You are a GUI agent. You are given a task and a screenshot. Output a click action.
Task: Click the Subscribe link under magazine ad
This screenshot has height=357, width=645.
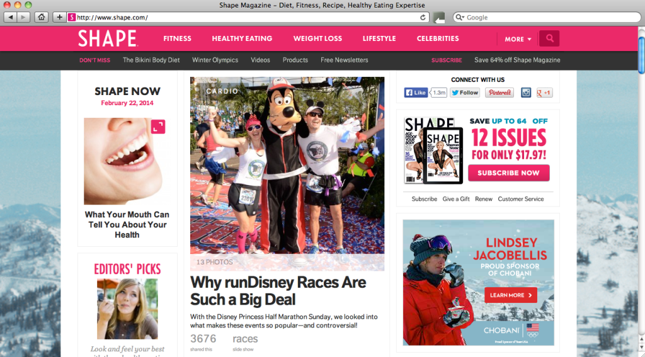(x=424, y=199)
